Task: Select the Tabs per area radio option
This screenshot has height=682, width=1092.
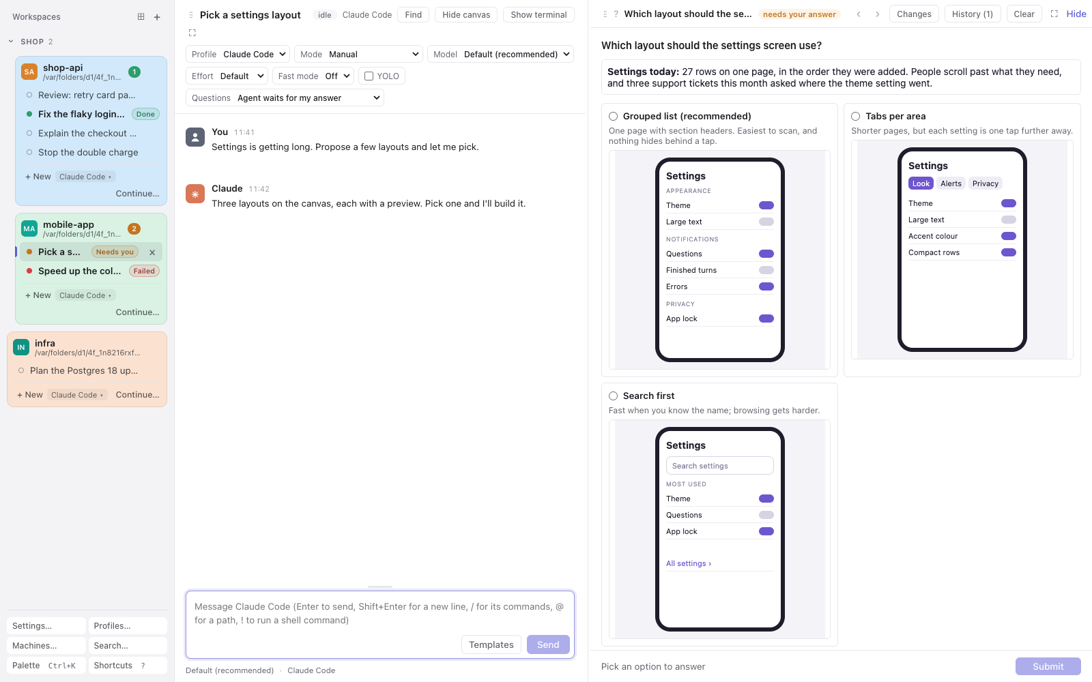Action: coord(856,117)
